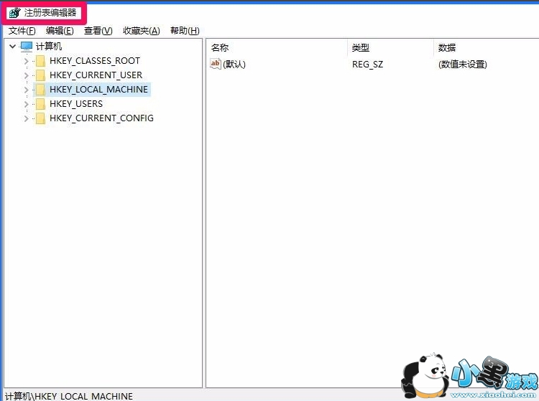Click the 计算机 computer icon in tree
The width and height of the screenshot is (539, 401).
point(27,47)
